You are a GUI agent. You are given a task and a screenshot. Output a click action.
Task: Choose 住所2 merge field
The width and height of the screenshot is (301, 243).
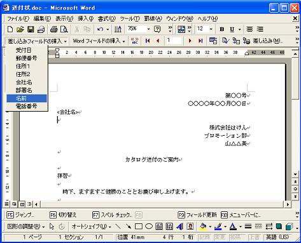coord(27,74)
